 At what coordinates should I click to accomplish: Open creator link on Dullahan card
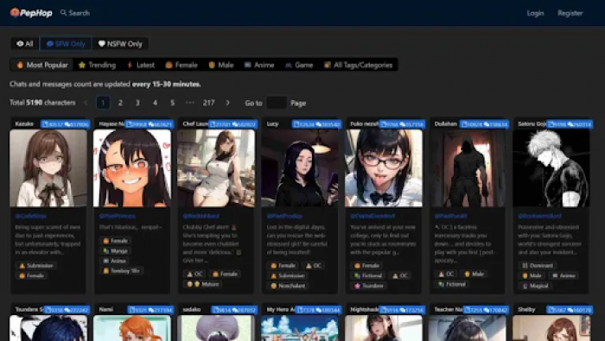pyautogui.click(x=450, y=216)
